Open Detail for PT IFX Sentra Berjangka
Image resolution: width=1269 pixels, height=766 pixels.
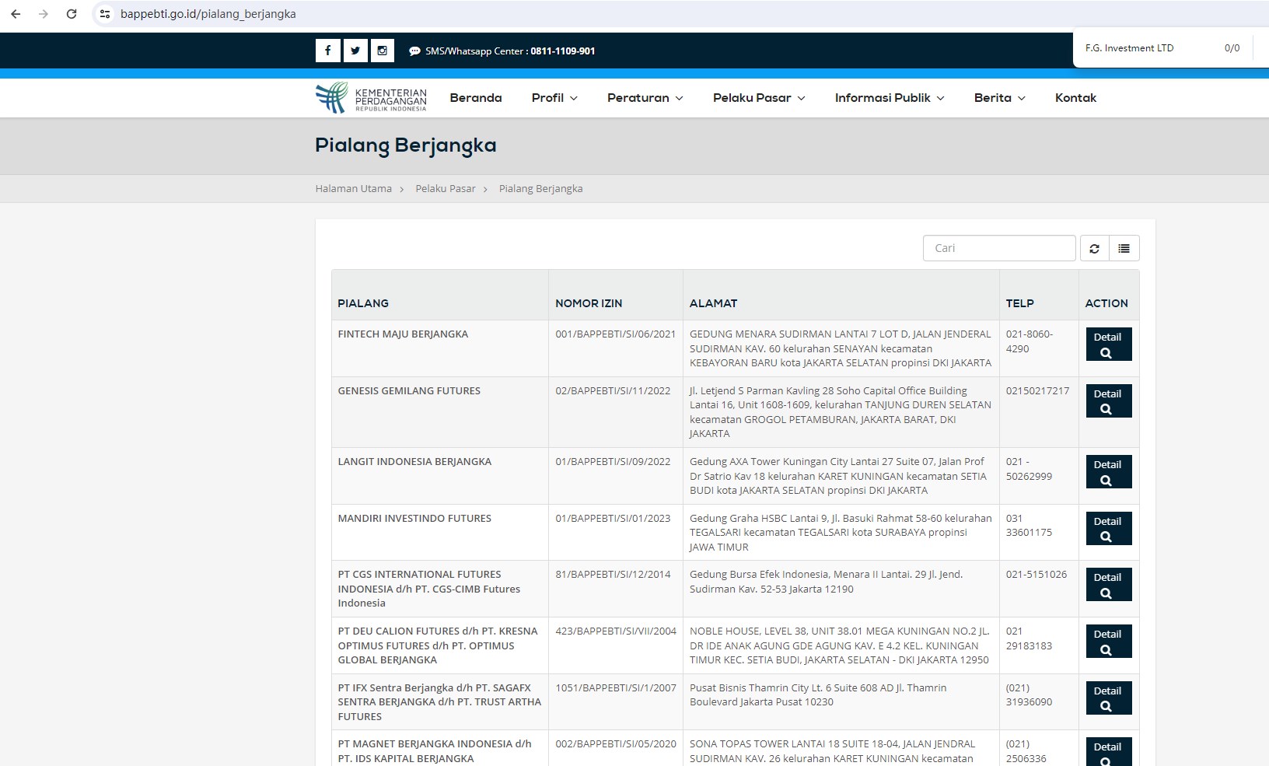coord(1108,698)
